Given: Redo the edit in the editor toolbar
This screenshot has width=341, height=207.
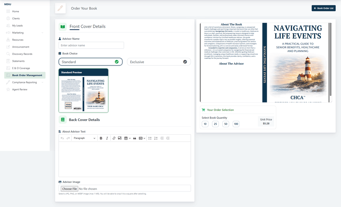Looking at the screenshot, I should point(68,138).
